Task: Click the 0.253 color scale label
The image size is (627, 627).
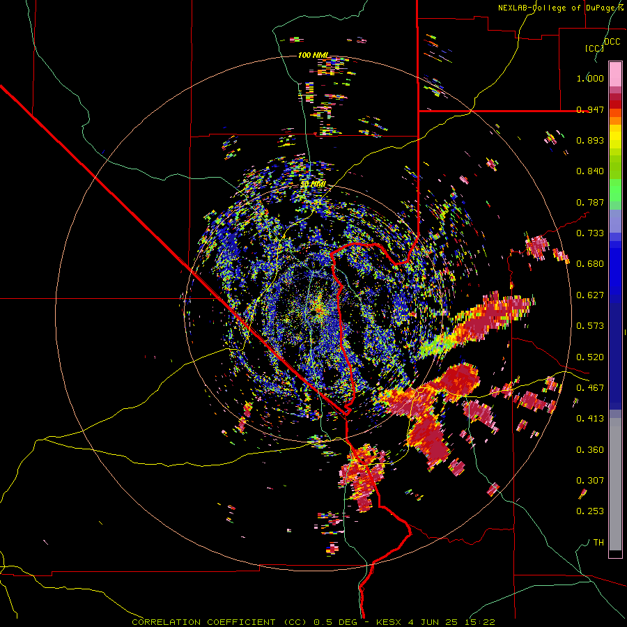Action: [590, 511]
